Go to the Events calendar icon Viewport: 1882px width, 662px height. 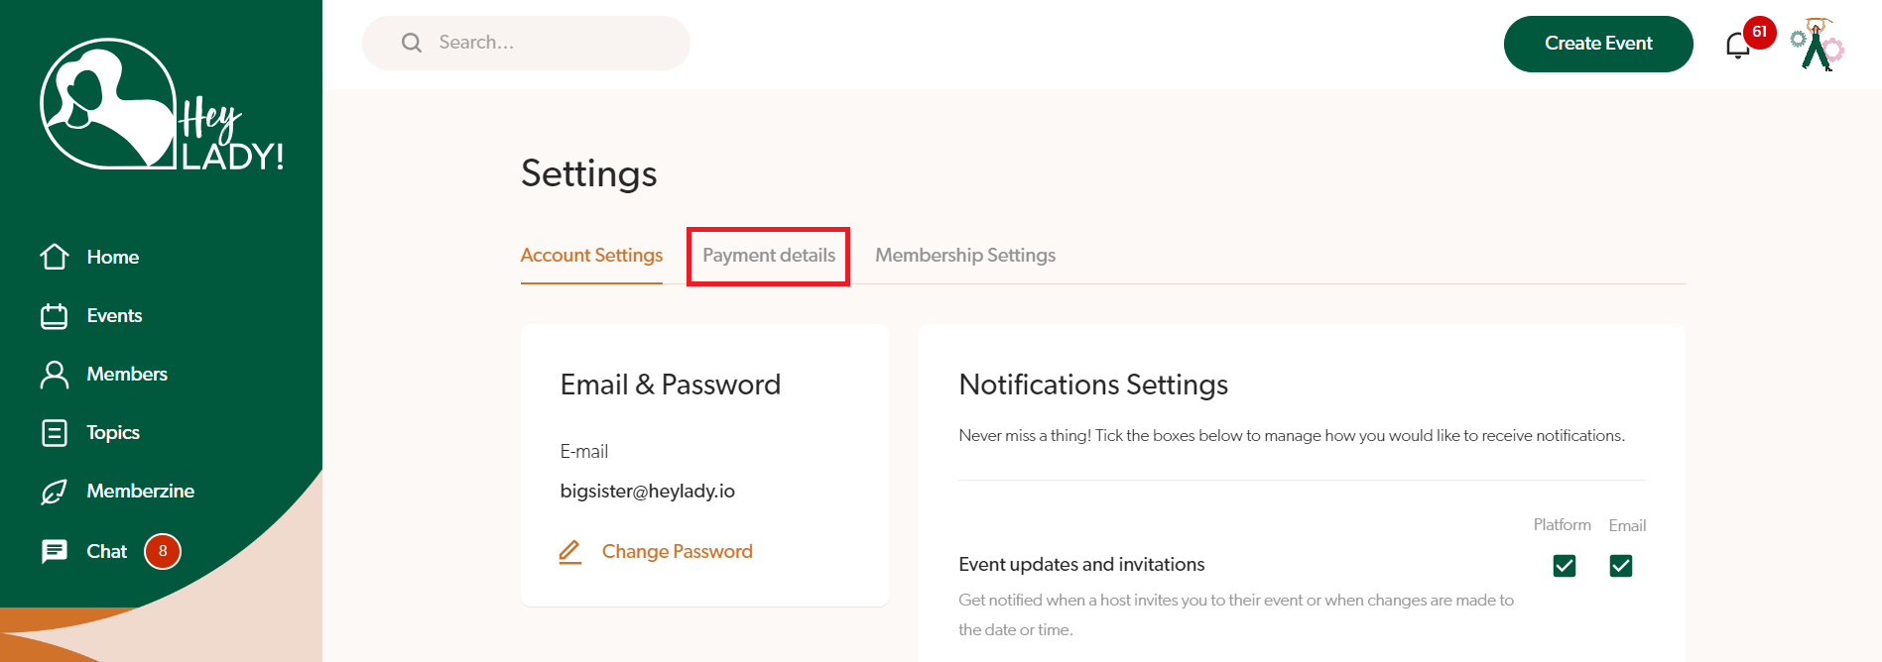click(54, 316)
